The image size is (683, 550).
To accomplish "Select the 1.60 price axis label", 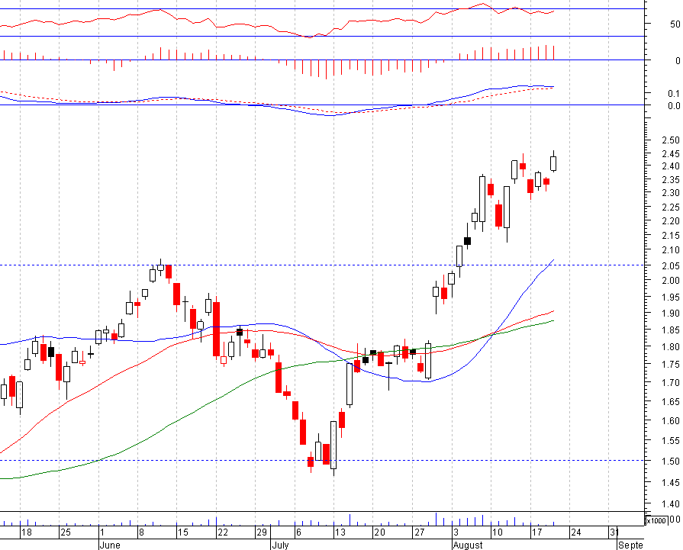I will click(x=670, y=420).
